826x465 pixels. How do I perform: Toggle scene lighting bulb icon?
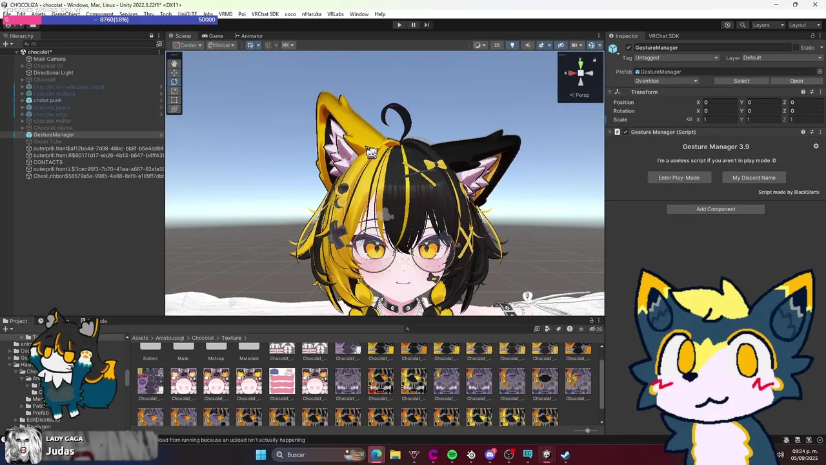point(512,45)
